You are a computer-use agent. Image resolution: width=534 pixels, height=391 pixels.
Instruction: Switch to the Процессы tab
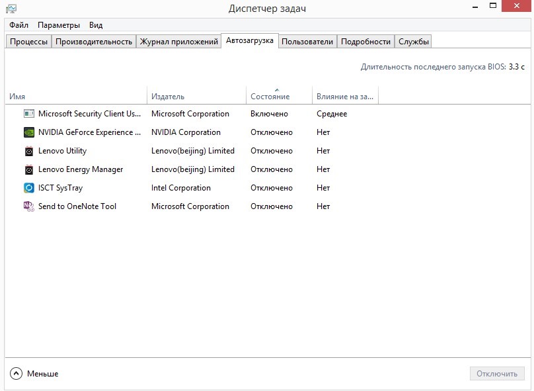click(28, 42)
